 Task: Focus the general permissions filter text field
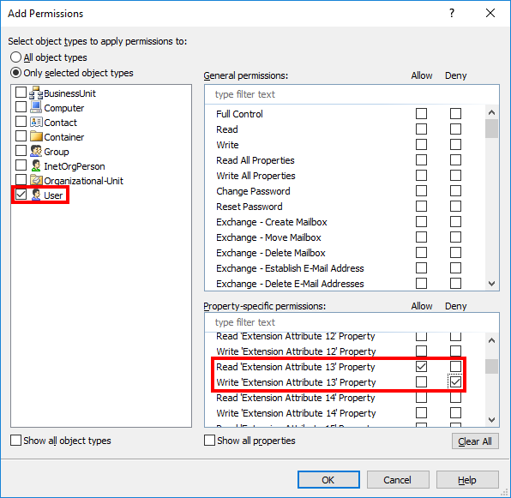[352, 94]
